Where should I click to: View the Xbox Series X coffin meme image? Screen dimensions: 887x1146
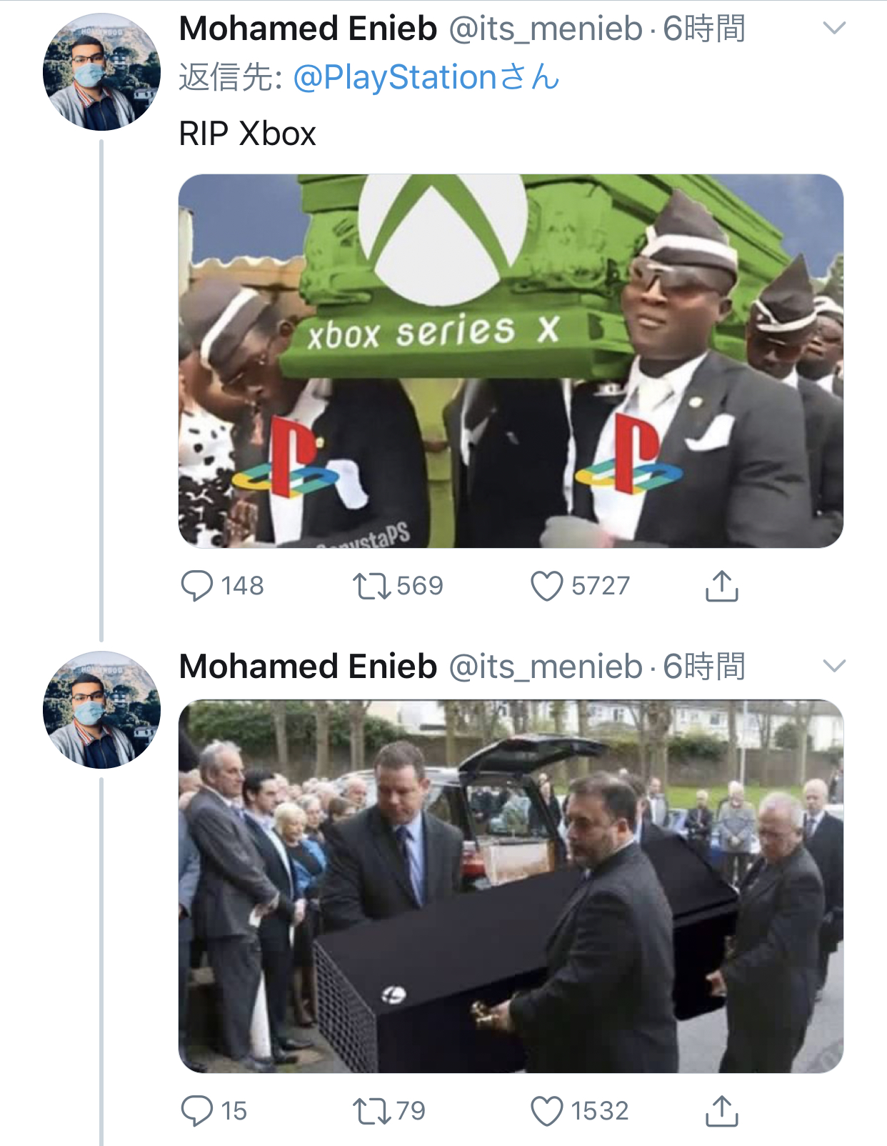pos(511,361)
